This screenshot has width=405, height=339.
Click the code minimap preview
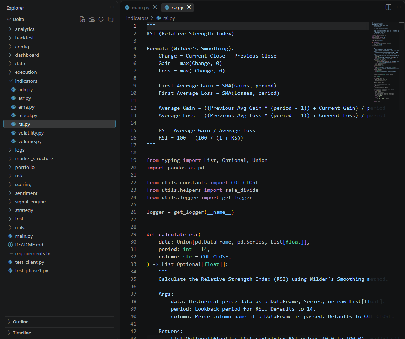click(385, 62)
